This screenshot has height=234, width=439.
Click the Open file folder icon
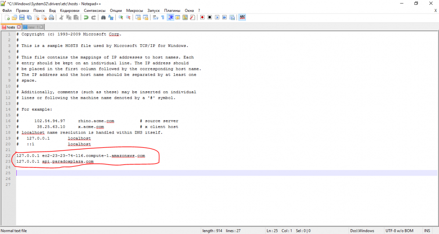[x=14, y=18]
